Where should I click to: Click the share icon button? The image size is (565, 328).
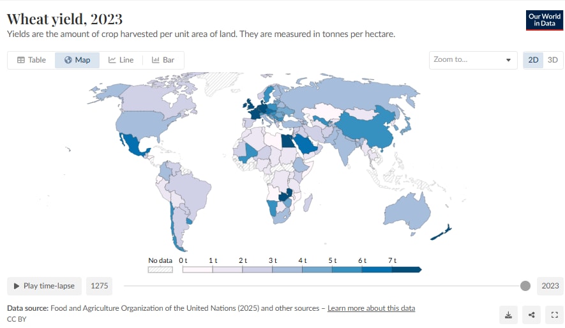[531, 314]
